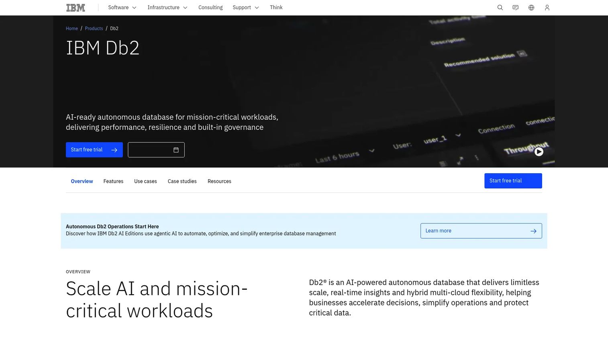Viewport: 608px width, 342px height.
Task: Expand the Software menu
Action: coord(122,8)
